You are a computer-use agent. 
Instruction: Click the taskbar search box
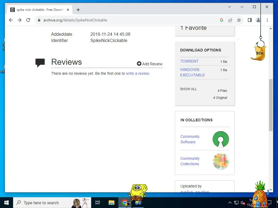point(52,203)
